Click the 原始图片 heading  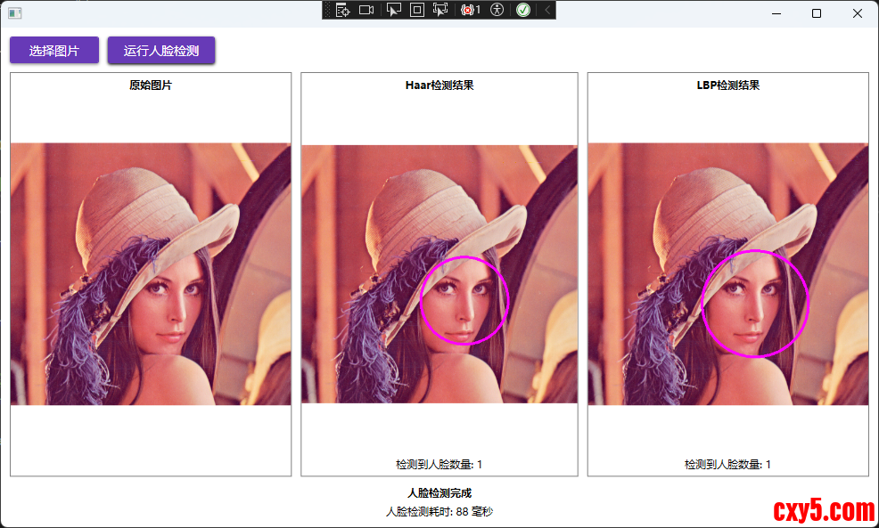point(151,85)
